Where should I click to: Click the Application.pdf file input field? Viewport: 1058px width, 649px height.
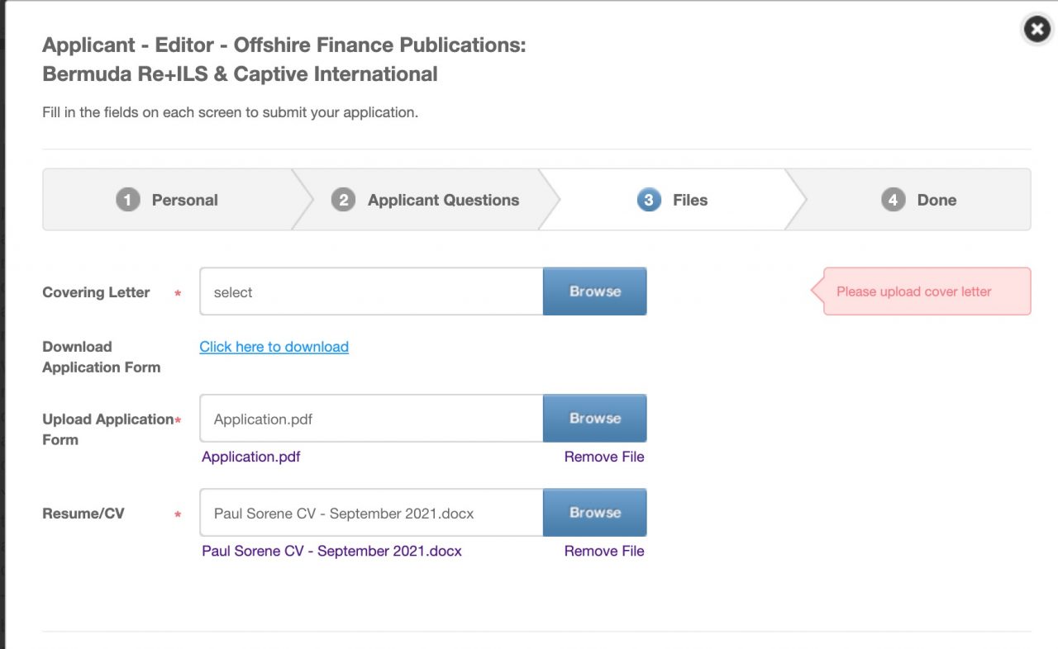[371, 419]
